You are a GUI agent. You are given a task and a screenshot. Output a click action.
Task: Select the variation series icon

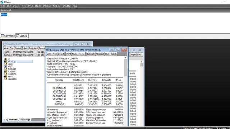5,79
